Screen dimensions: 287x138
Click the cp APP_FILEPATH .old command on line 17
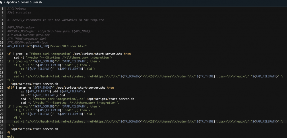(x=58, y=69)
